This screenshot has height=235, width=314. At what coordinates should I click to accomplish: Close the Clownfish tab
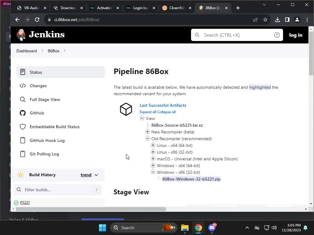point(190,8)
